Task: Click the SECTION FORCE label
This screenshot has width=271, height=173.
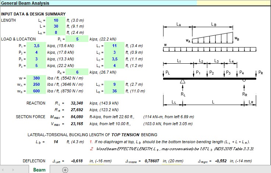Action: click(31, 117)
